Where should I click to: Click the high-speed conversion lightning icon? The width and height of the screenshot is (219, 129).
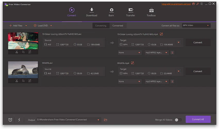coord(19,120)
